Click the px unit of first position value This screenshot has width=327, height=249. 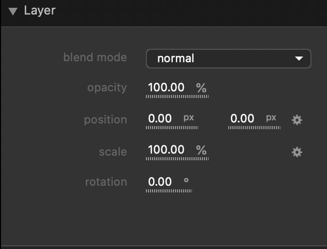[189, 118]
